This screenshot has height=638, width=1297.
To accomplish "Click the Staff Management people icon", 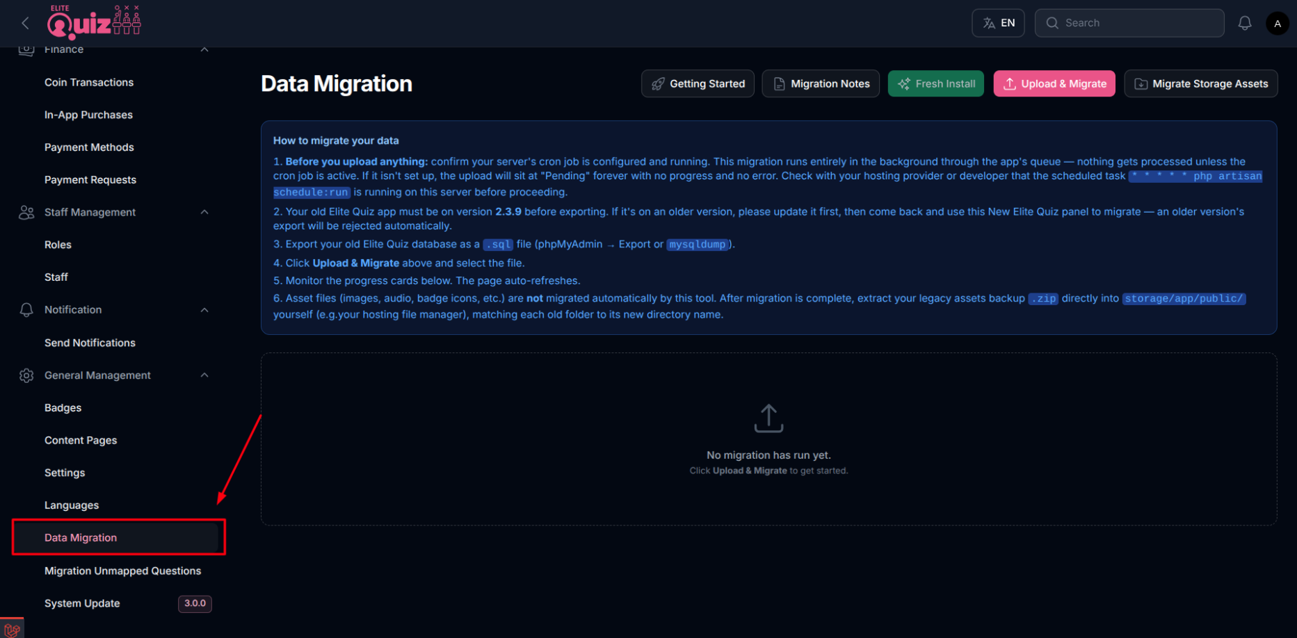I will tap(26, 213).
